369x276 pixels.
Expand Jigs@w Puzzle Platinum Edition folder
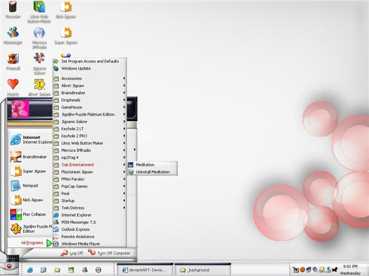[90, 114]
